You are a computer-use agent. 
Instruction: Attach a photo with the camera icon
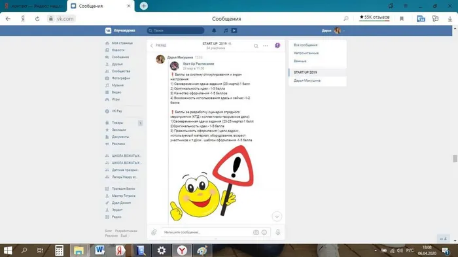pos(256,232)
